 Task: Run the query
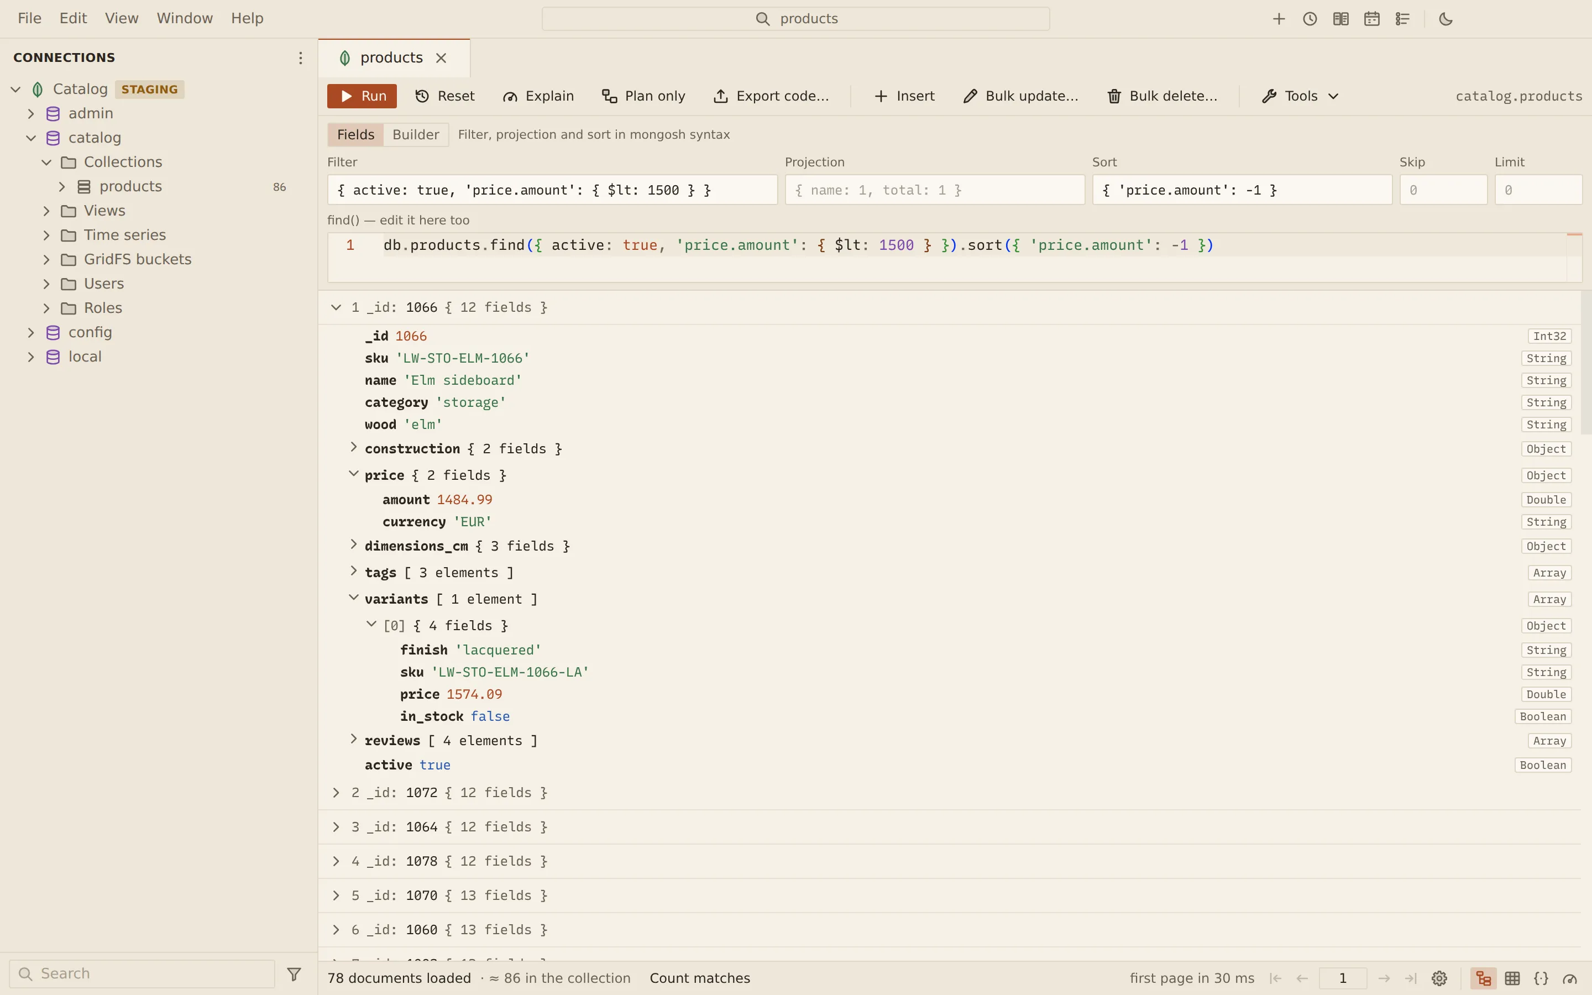tap(362, 96)
